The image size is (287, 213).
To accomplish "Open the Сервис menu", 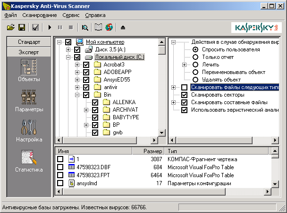I will coord(71,15).
